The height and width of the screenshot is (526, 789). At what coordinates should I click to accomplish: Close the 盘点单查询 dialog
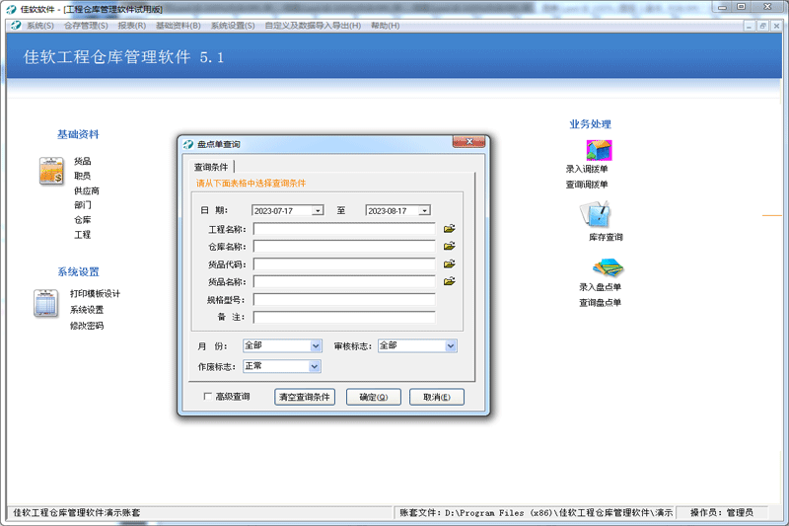pos(469,142)
